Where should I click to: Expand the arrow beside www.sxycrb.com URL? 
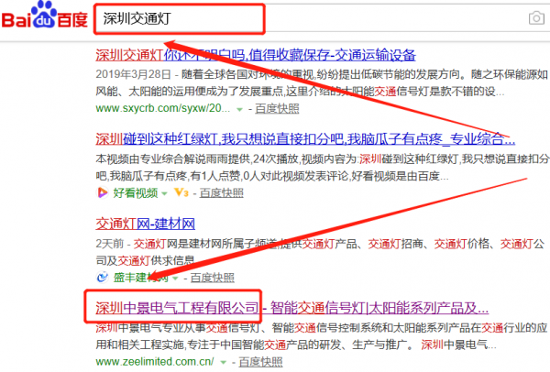(239, 109)
